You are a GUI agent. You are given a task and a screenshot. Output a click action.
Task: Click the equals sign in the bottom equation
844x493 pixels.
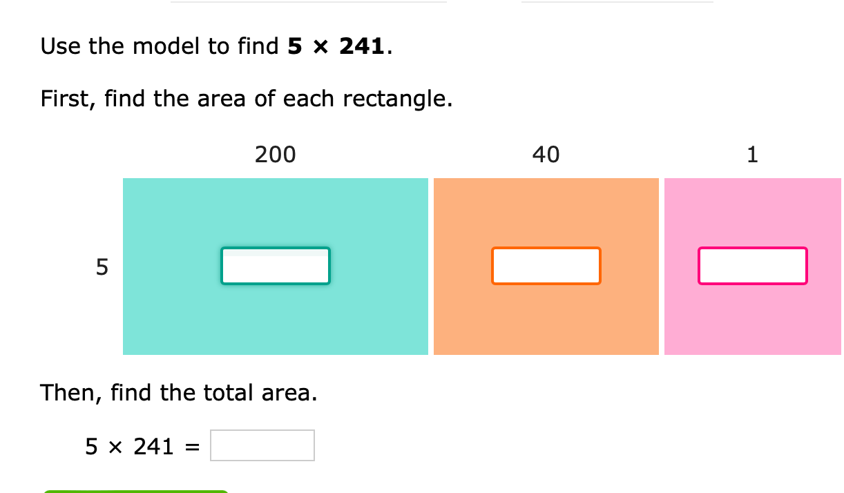click(193, 447)
